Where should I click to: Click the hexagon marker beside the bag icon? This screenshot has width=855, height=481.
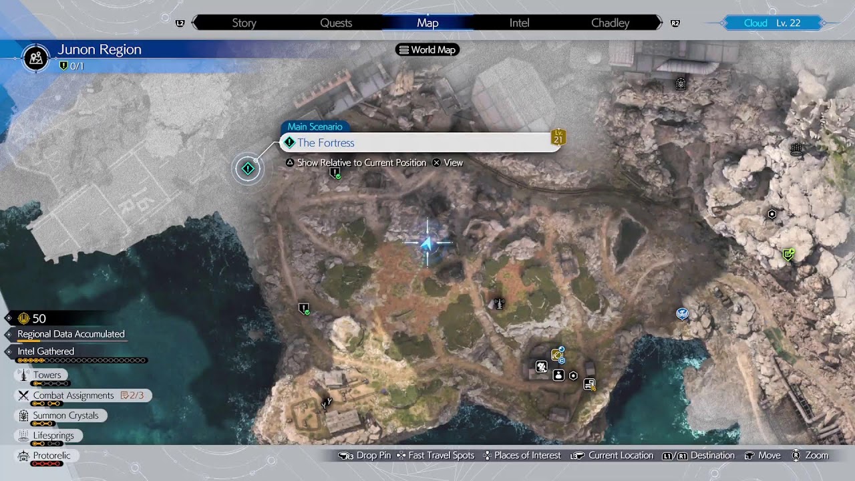coord(573,376)
